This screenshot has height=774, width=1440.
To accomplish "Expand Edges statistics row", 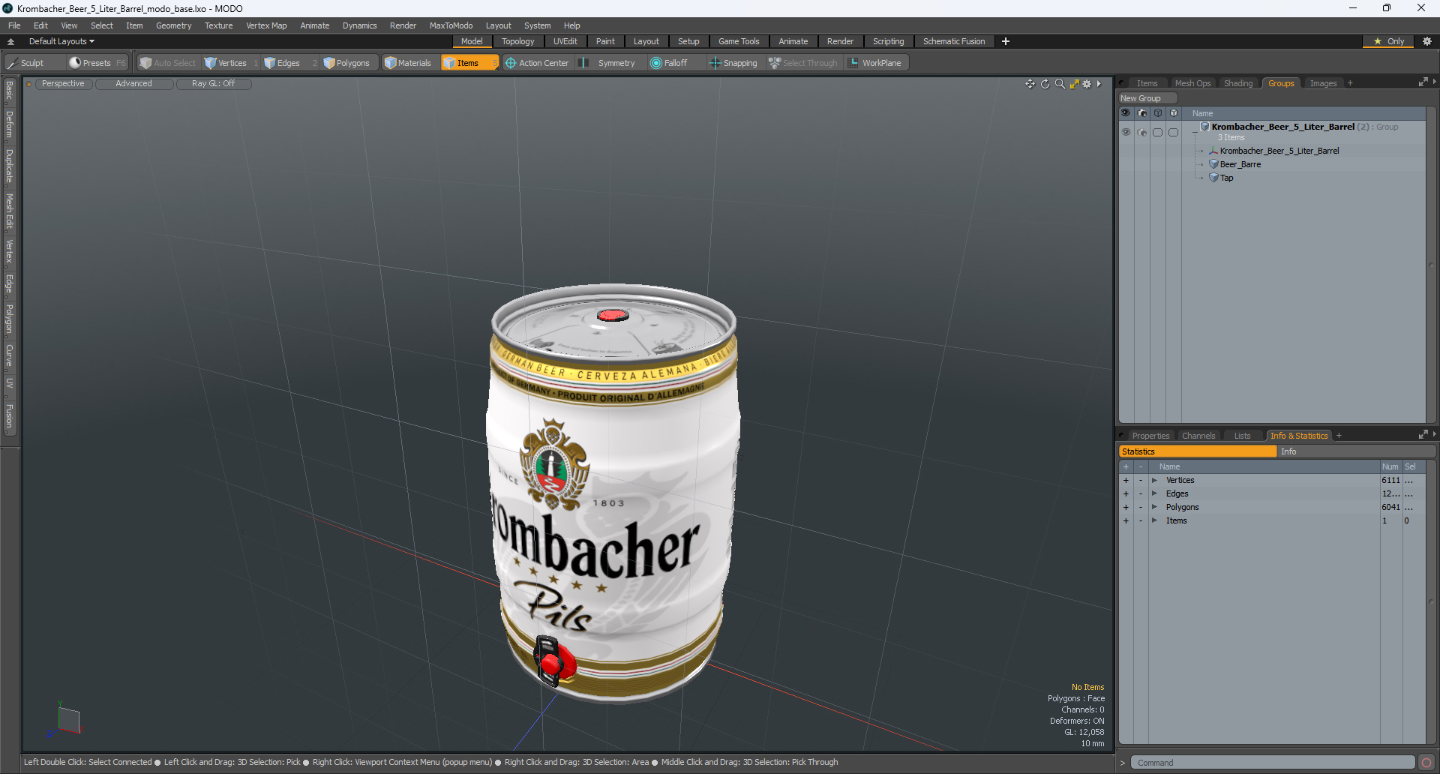I will click(x=1154, y=493).
